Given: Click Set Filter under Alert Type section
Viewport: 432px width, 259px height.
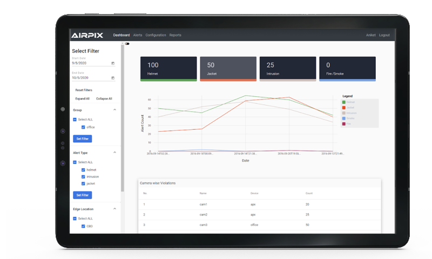Looking at the screenshot, I should [x=83, y=195].
